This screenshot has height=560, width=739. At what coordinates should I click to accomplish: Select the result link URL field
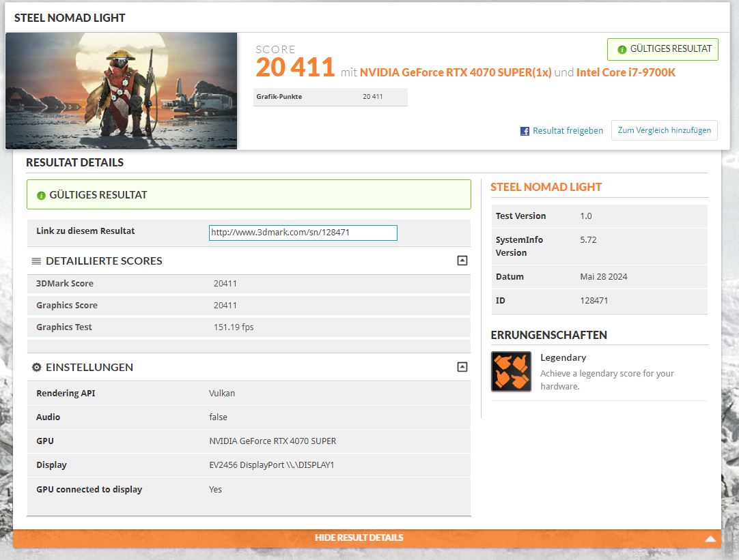[303, 233]
